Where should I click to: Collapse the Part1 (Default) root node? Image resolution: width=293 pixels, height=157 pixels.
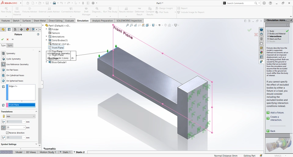[x=43, y=25]
